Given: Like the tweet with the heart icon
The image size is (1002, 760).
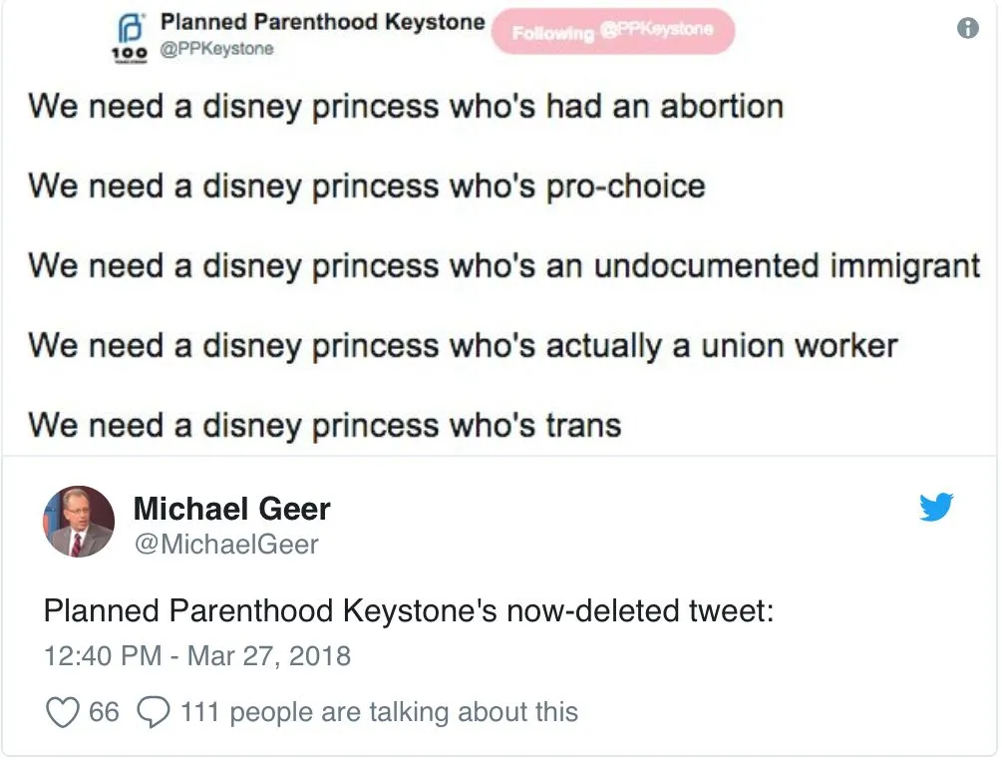Looking at the screenshot, I should pyautogui.click(x=62, y=712).
